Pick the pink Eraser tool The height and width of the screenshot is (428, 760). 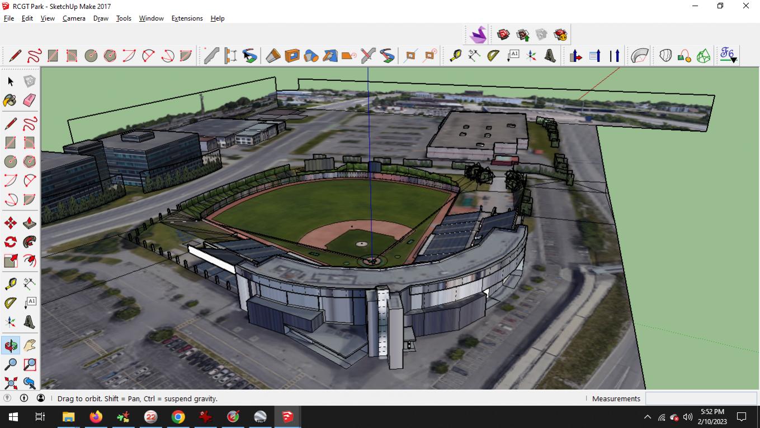click(30, 100)
